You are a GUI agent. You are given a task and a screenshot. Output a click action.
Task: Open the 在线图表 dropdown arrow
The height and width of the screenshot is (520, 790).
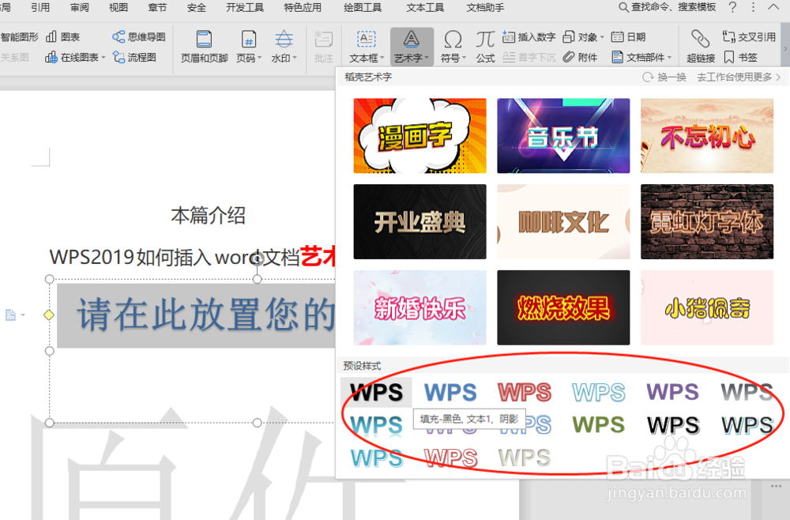click(x=103, y=58)
